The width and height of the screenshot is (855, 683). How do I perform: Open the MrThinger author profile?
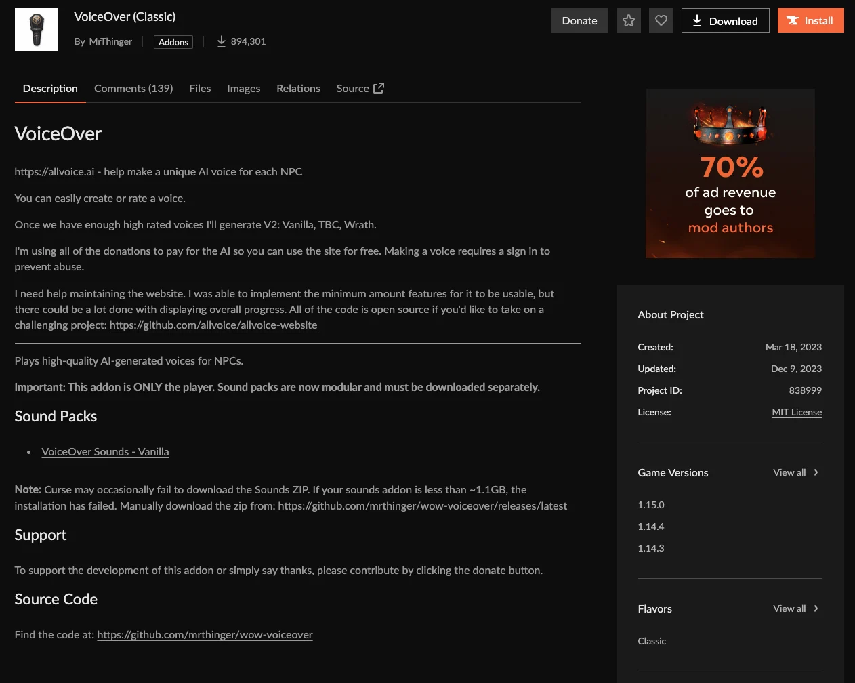coord(110,41)
